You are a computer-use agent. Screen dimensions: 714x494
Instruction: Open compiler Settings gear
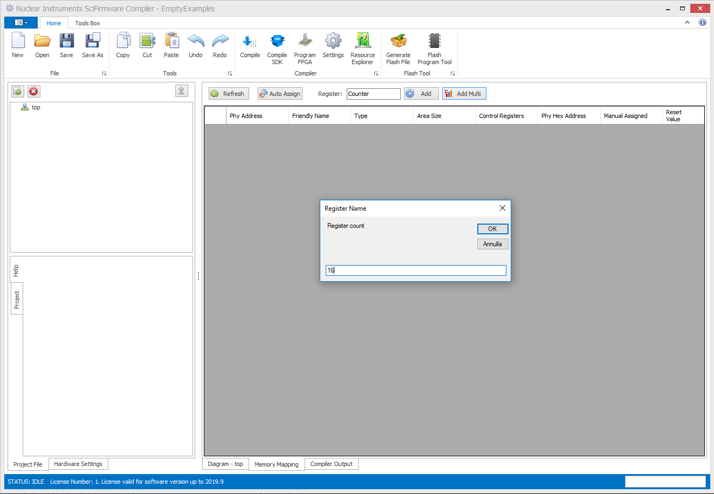pos(333,45)
